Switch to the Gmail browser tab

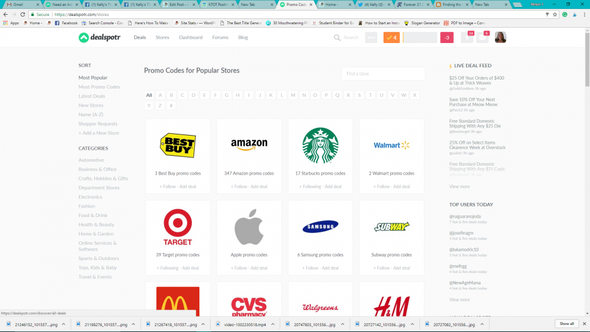tap(21, 5)
